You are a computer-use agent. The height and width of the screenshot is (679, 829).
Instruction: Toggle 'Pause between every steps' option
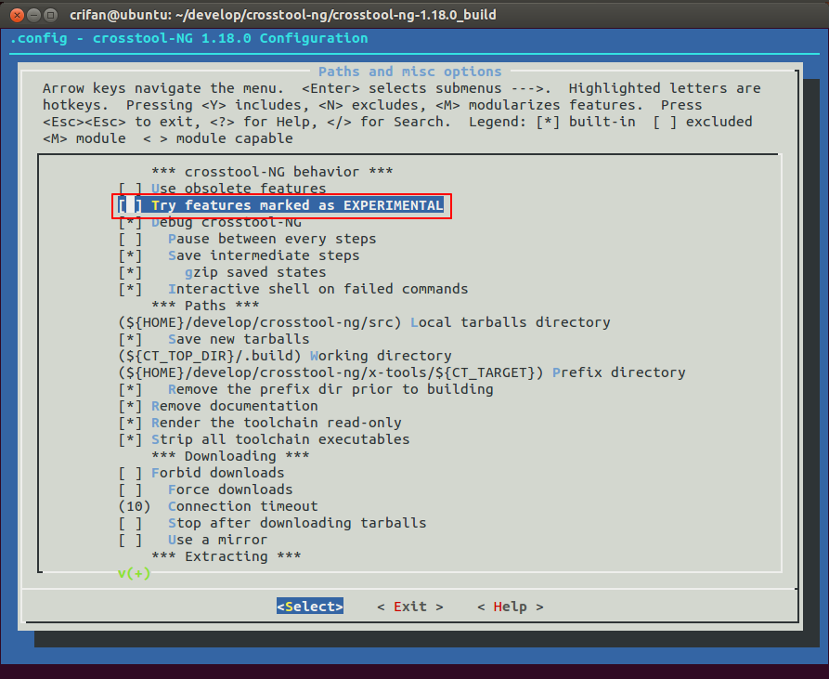247,239
